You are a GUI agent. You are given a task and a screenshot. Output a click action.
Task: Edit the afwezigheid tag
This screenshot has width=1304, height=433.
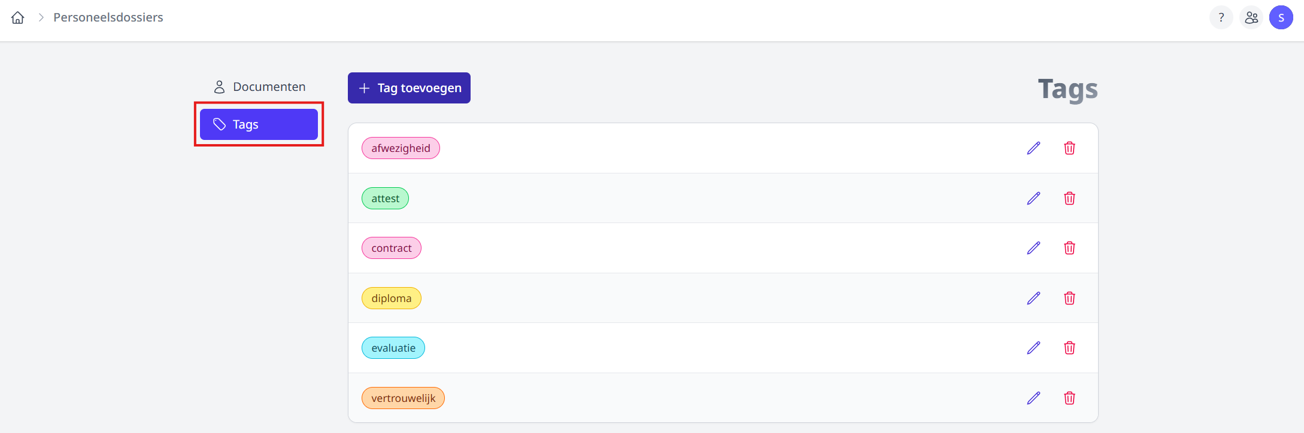pyautogui.click(x=1033, y=148)
